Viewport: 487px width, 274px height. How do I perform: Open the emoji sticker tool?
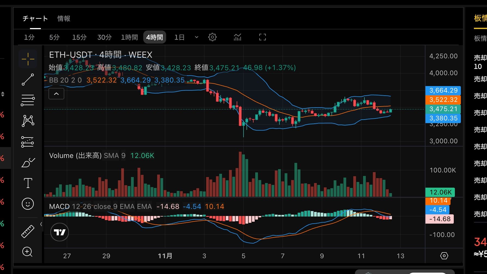[x=28, y=204]
